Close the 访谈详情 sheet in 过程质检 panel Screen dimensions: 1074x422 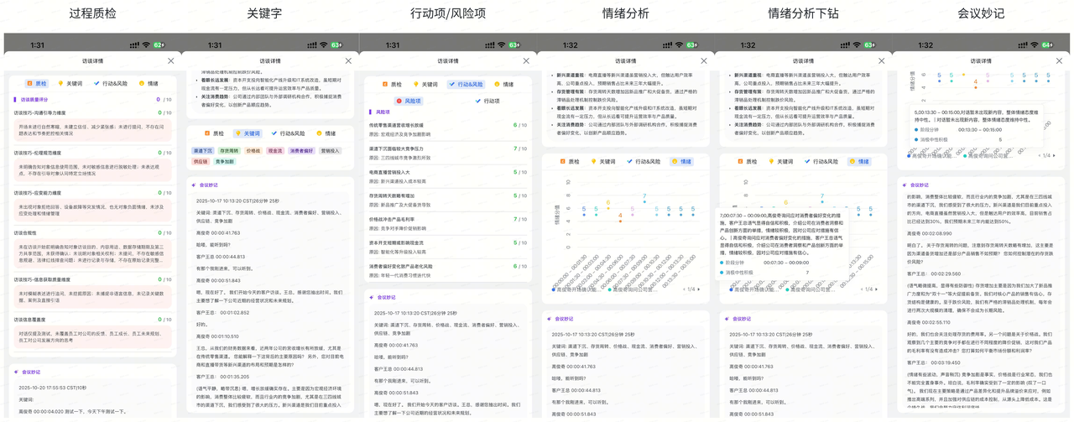pyautogui.click(x=170, y=60)
